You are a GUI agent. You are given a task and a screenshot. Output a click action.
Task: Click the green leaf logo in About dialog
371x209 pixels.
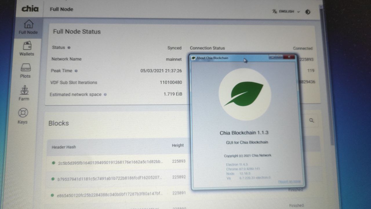(244, 94)
